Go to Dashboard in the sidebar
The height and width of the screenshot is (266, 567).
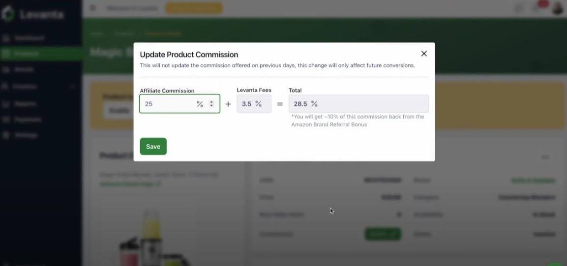(x=29, y=38)
